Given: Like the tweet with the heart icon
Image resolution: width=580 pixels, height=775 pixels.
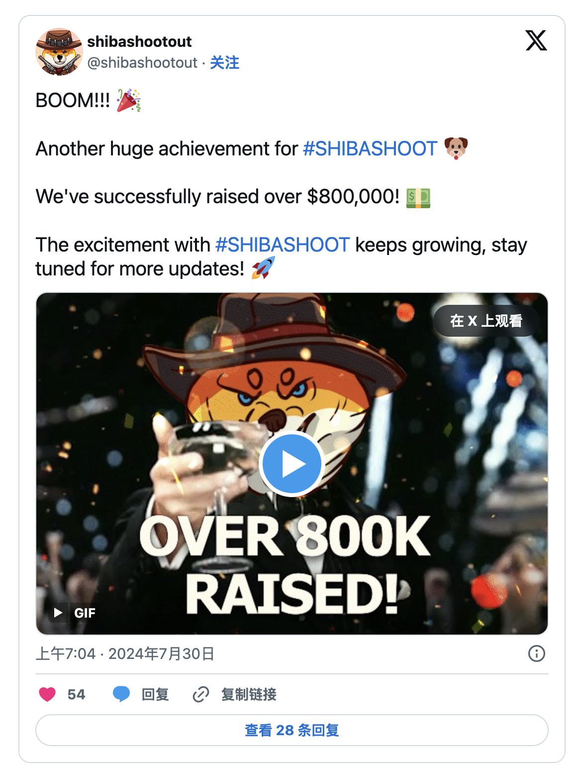Looking at the screenshot, I should coord(48,694).
